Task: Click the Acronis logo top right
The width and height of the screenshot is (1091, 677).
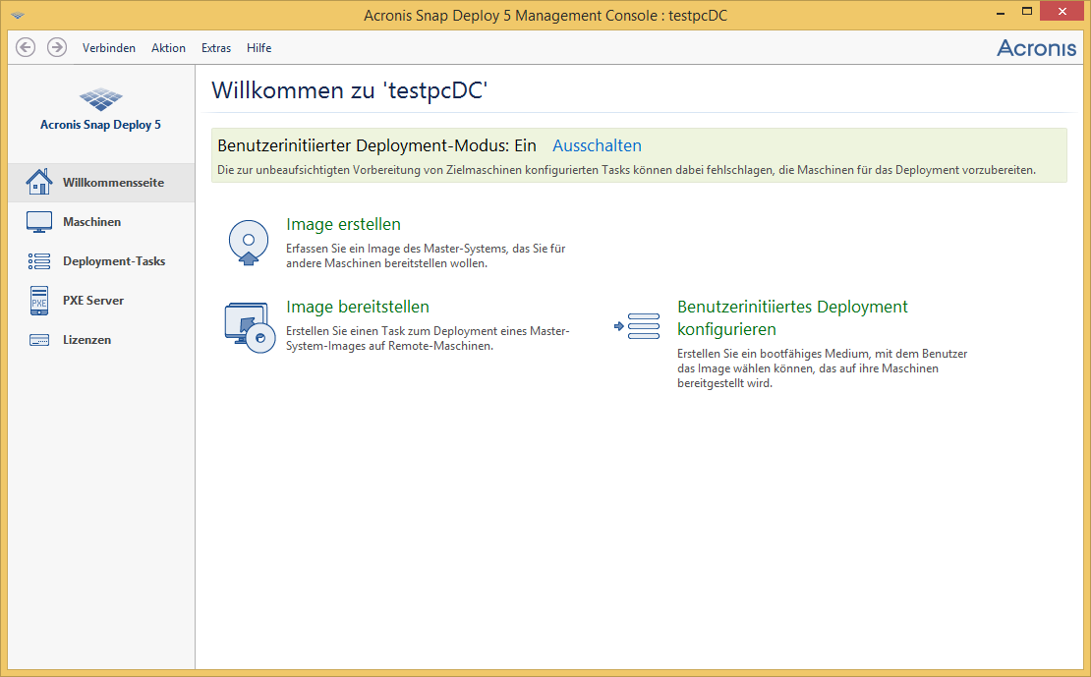Action: click(1036, 46)
